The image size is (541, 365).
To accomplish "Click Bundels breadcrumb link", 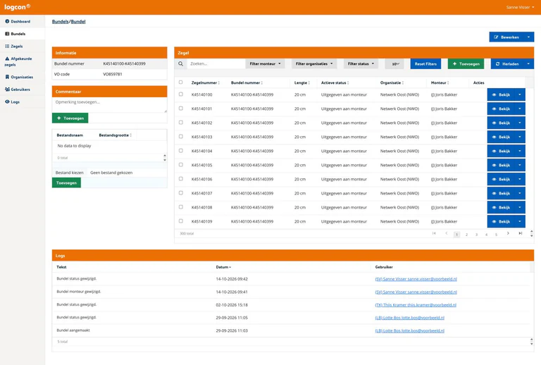I will pos(60,21).
